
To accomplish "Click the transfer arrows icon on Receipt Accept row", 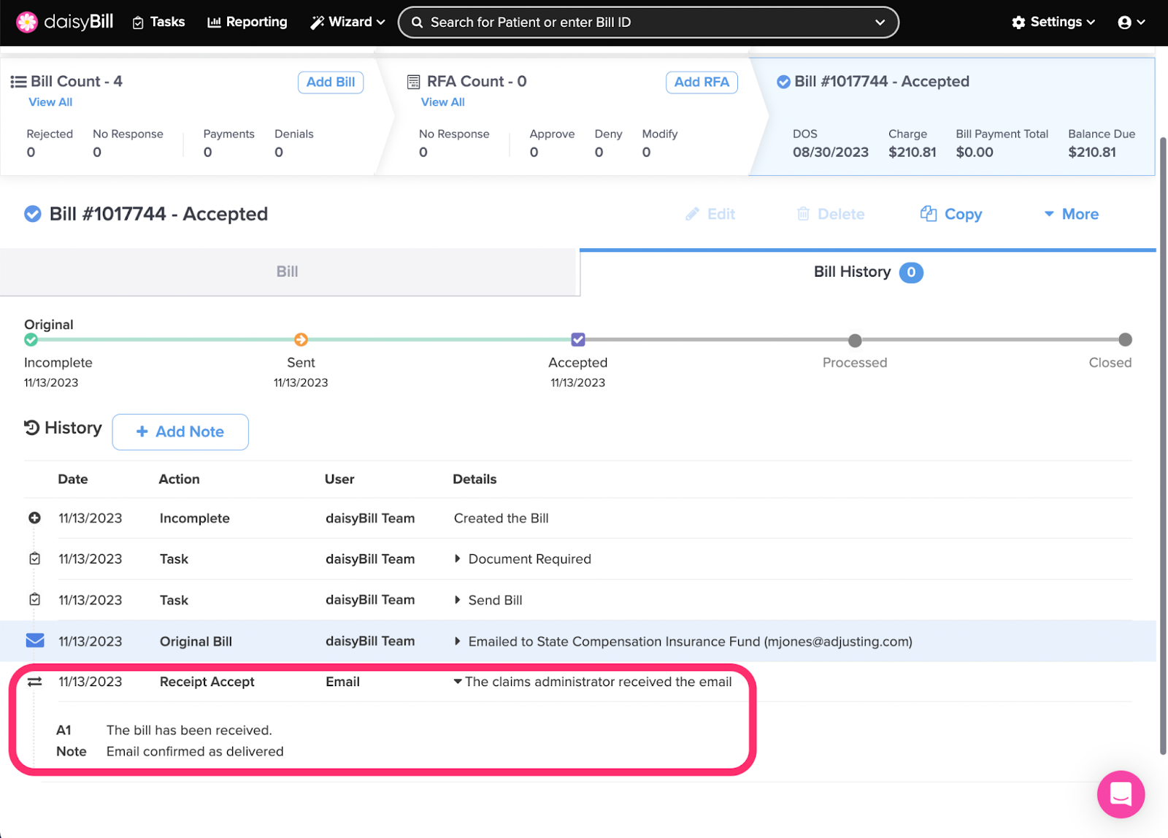I will [x=34, y=682].
